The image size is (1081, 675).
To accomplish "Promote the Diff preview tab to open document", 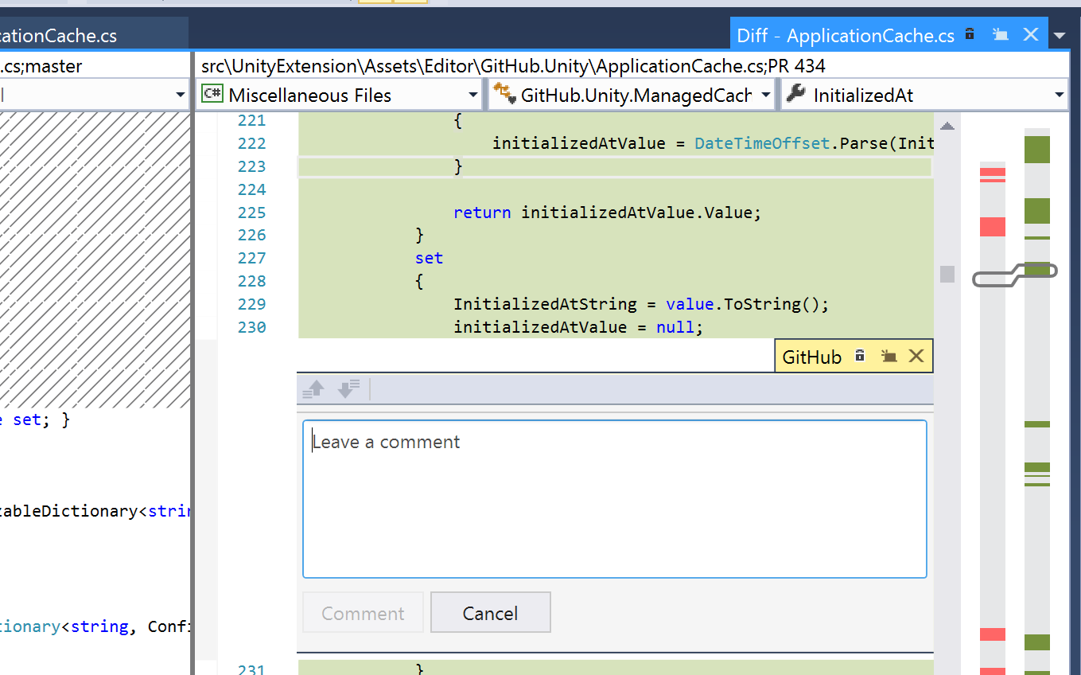I will 1000,35.
